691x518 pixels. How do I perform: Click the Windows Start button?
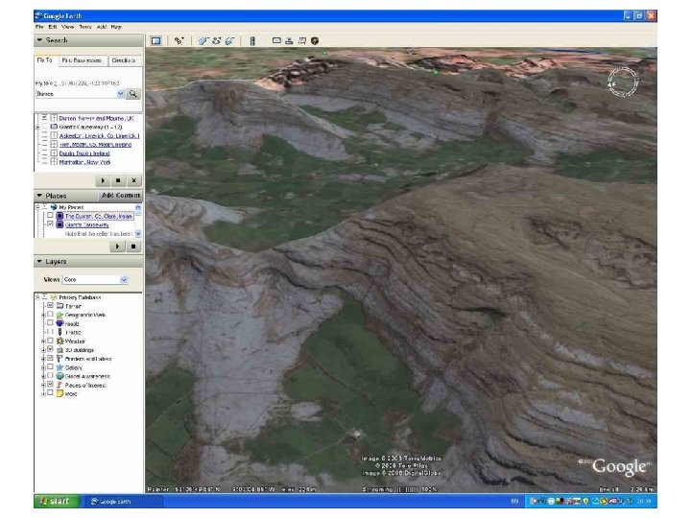tap(57, 502)
